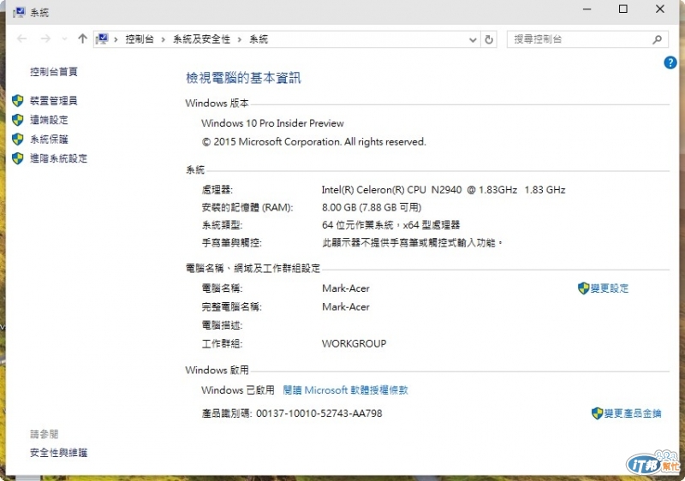This screenshot has height=481, width=685.
Task: Maximize the 系統 window
Action: click(x=623, y=9)
